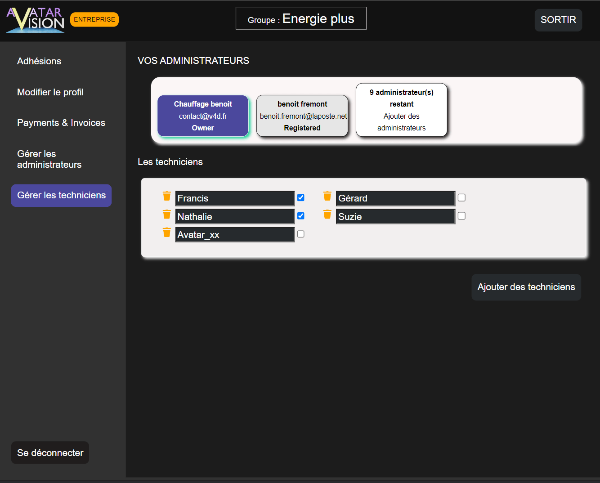
Task: Delete Suzie via her trash icon
Action: coord(327,214)
